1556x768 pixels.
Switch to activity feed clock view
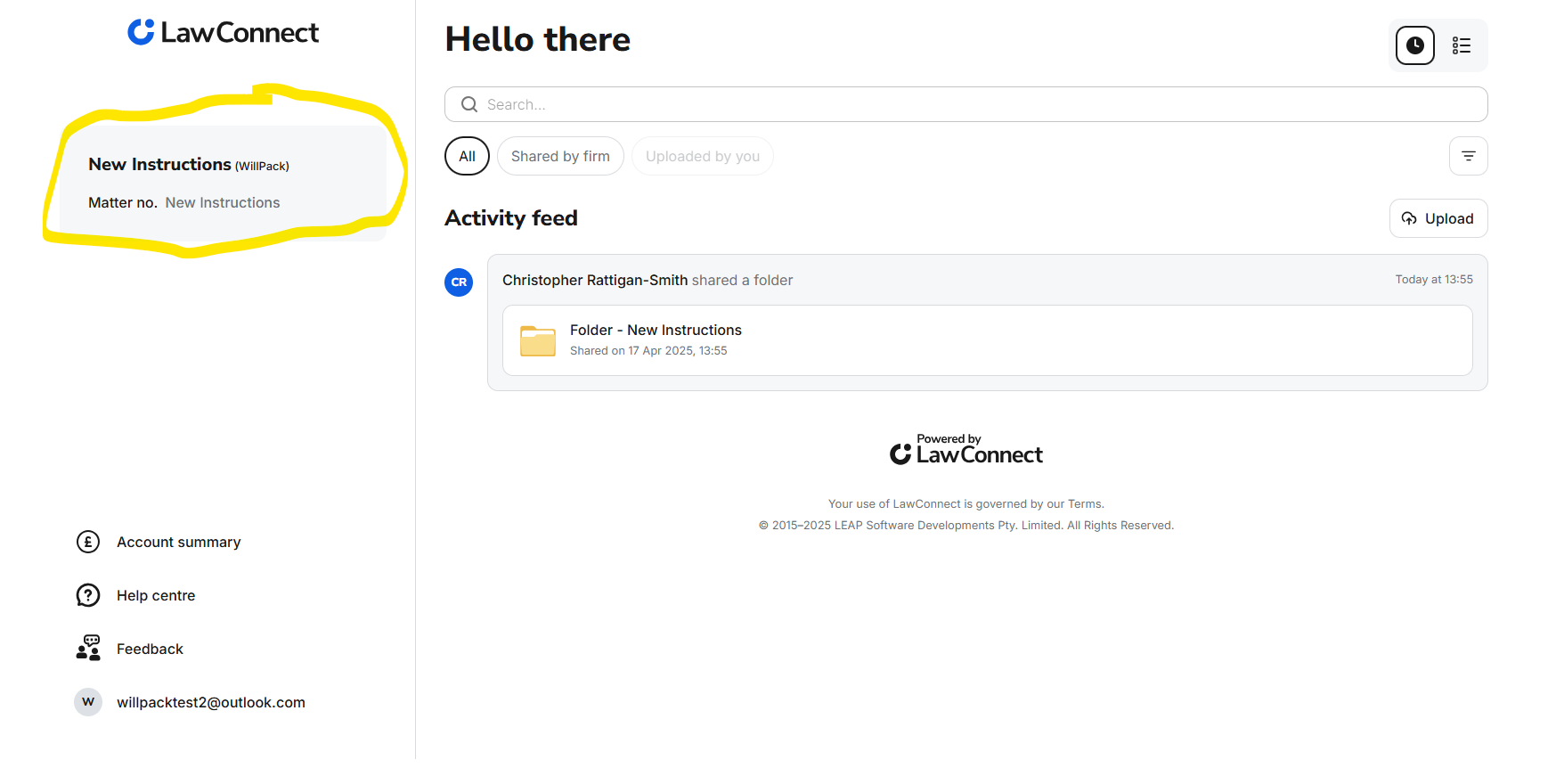pos(1414,45)
